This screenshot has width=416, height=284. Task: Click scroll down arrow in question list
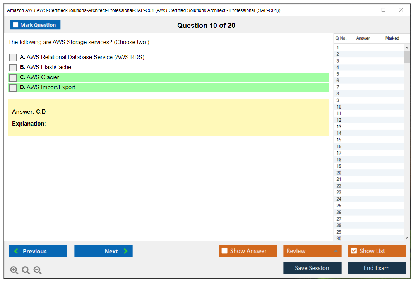point(407,238)
